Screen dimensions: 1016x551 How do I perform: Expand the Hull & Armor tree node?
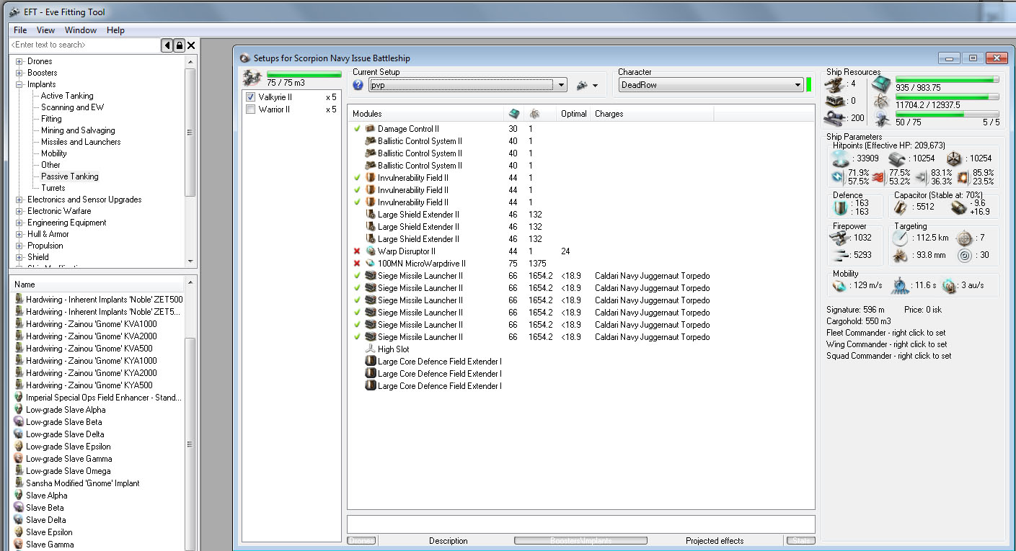click(19, 234)
